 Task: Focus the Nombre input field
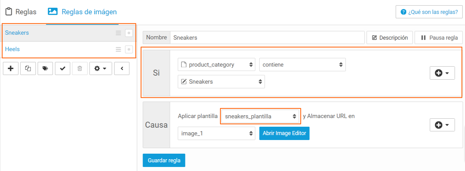coord(267,37)
